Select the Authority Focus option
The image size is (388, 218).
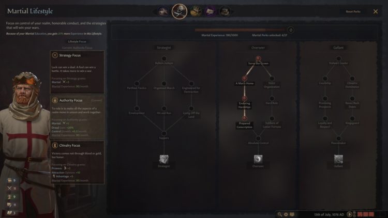pos(77,117)
